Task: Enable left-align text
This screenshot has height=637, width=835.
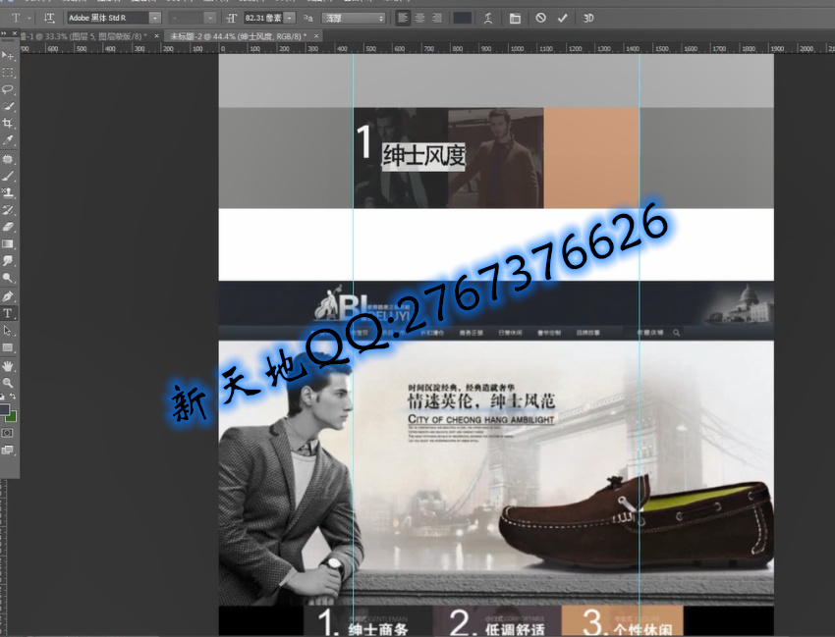Action: (x=404, y=18)
